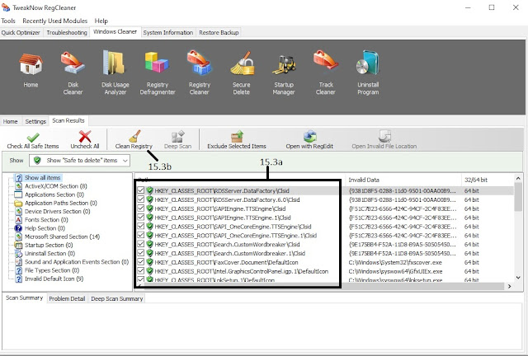
Task: Launch the Disk Cleaner tool
Action: pyautogui.click(x=73, y=73)
